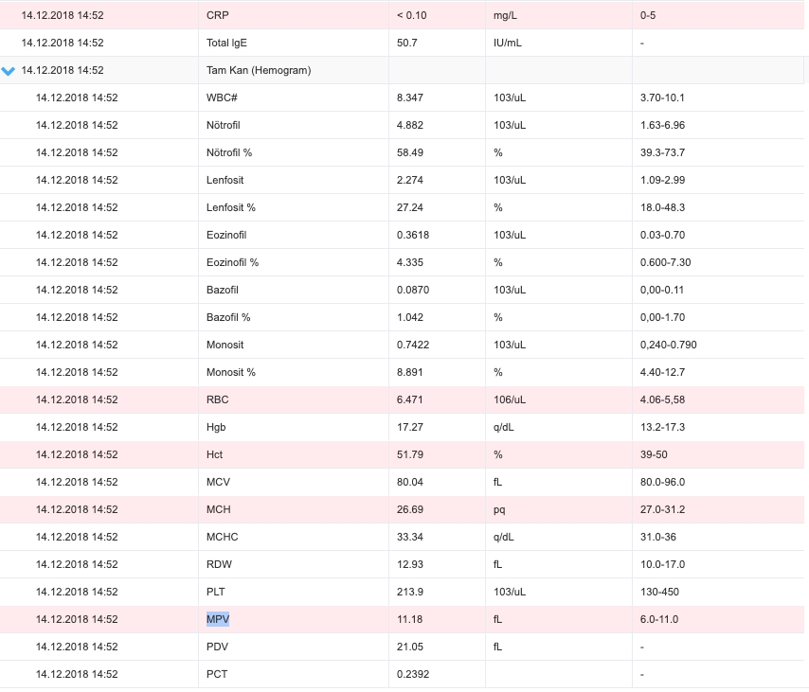Click the Tam Kan (Hemogram) row label
809x692 pixels.
pyautogui.click(x=259, y=71)
